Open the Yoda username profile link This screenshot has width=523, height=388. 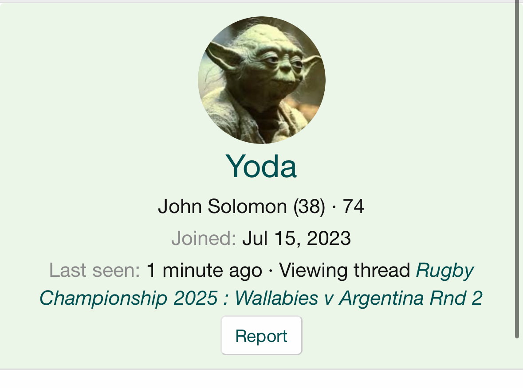(x=261, y=166)
